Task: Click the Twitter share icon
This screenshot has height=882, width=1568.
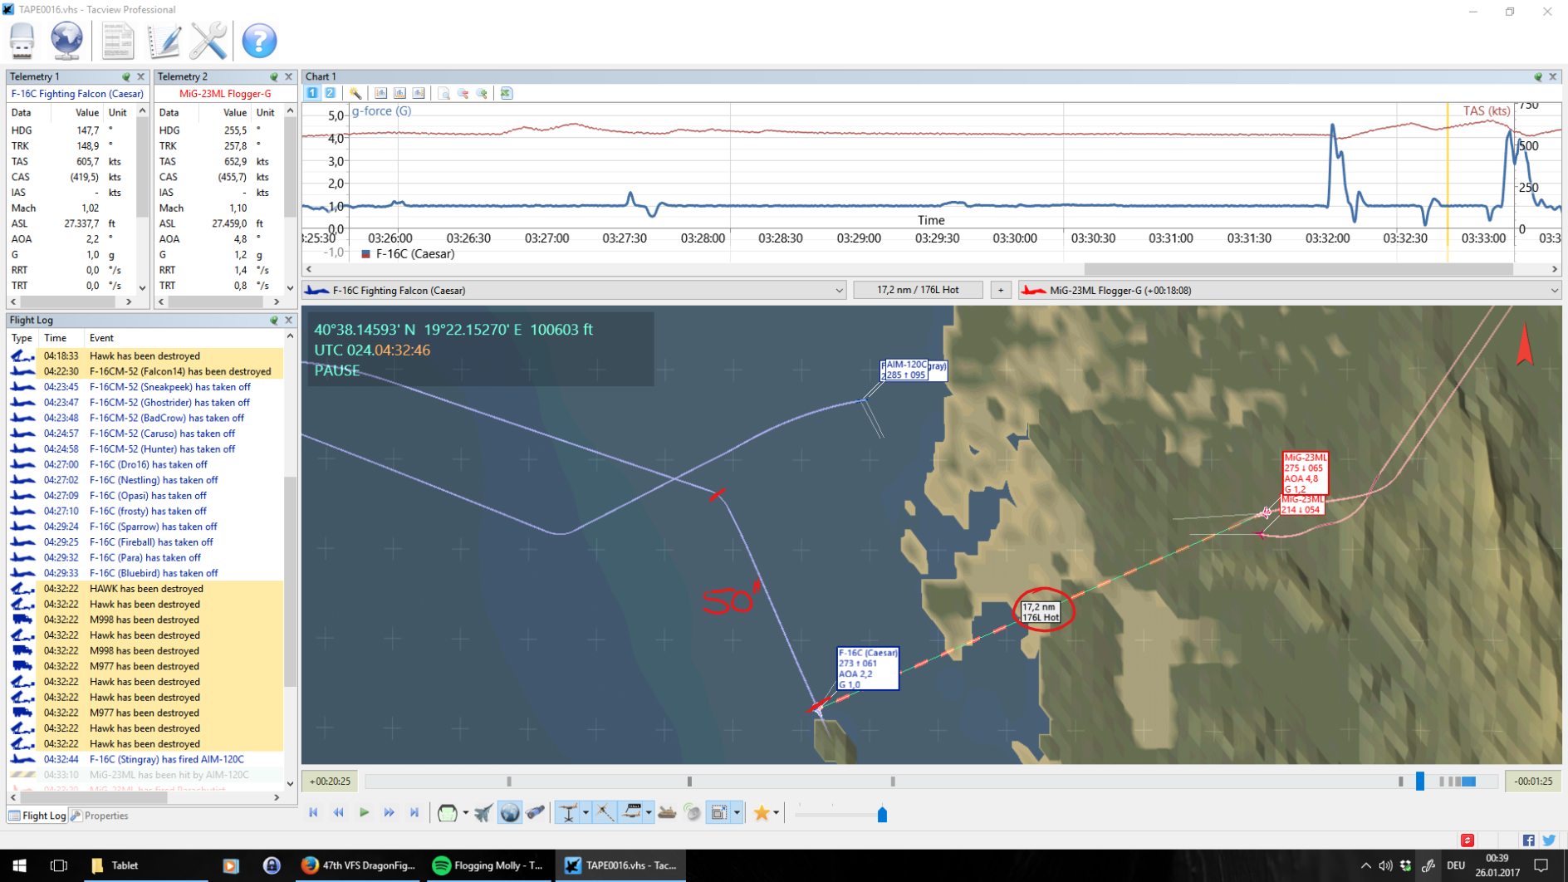Action: [x=1550, y=840]
